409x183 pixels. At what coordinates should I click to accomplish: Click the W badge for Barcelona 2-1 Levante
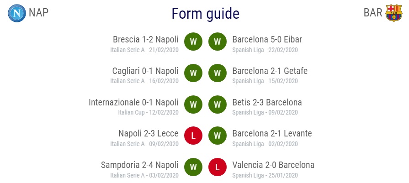[217, 136]
